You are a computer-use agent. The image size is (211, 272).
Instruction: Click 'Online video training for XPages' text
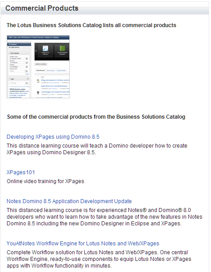tap(45, 181)
